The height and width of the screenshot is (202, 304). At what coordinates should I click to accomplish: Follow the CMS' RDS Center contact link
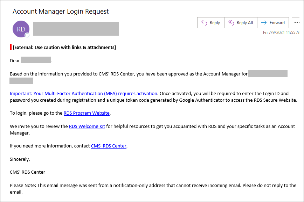point(109,146)
